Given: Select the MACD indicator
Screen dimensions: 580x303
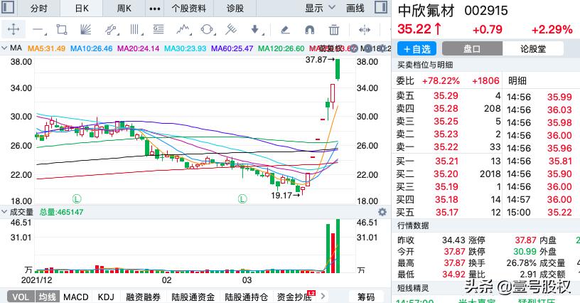Looking at the screenshot, I should [76, 297].
